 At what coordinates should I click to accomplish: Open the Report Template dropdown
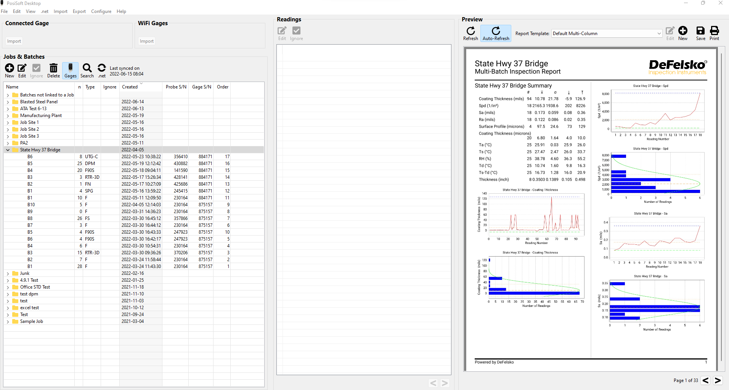[x=606, y=34]
